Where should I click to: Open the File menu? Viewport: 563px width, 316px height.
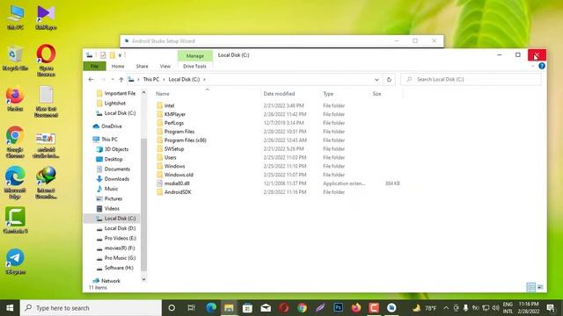[94, 67]
